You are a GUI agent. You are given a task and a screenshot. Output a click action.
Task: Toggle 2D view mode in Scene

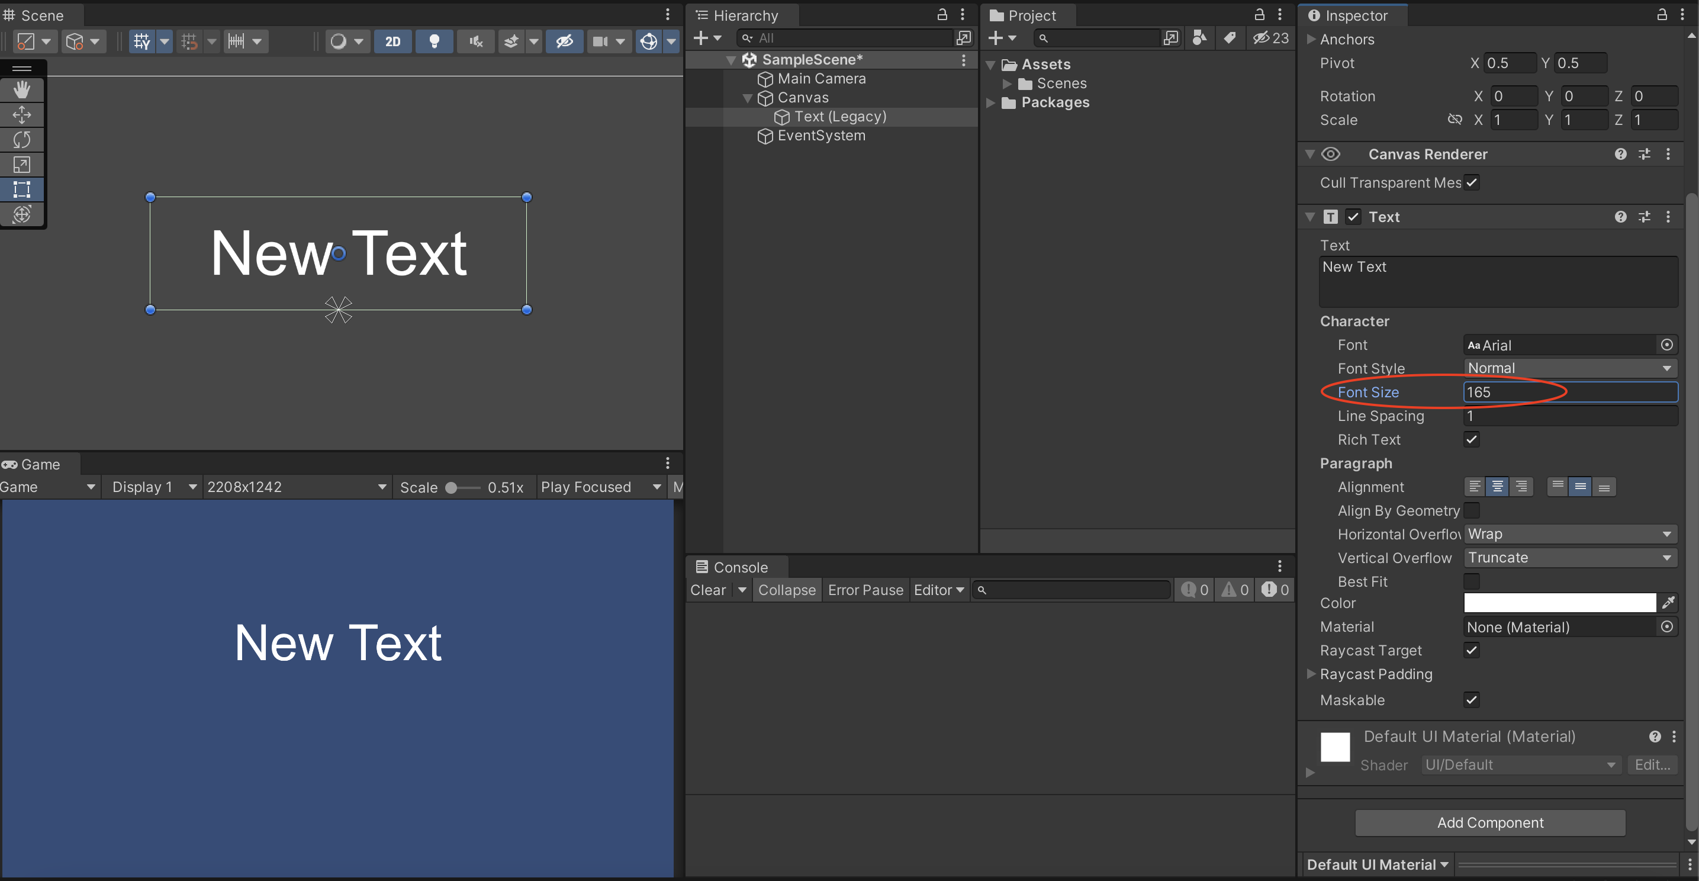(392, 41)
